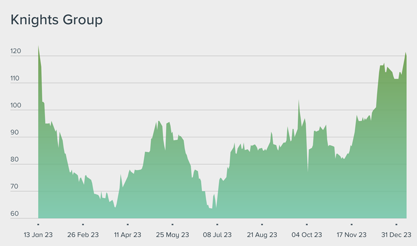Select the 26 Feb 23 date label
Viewport: 417px width, 246px height.
click(83, 234)
